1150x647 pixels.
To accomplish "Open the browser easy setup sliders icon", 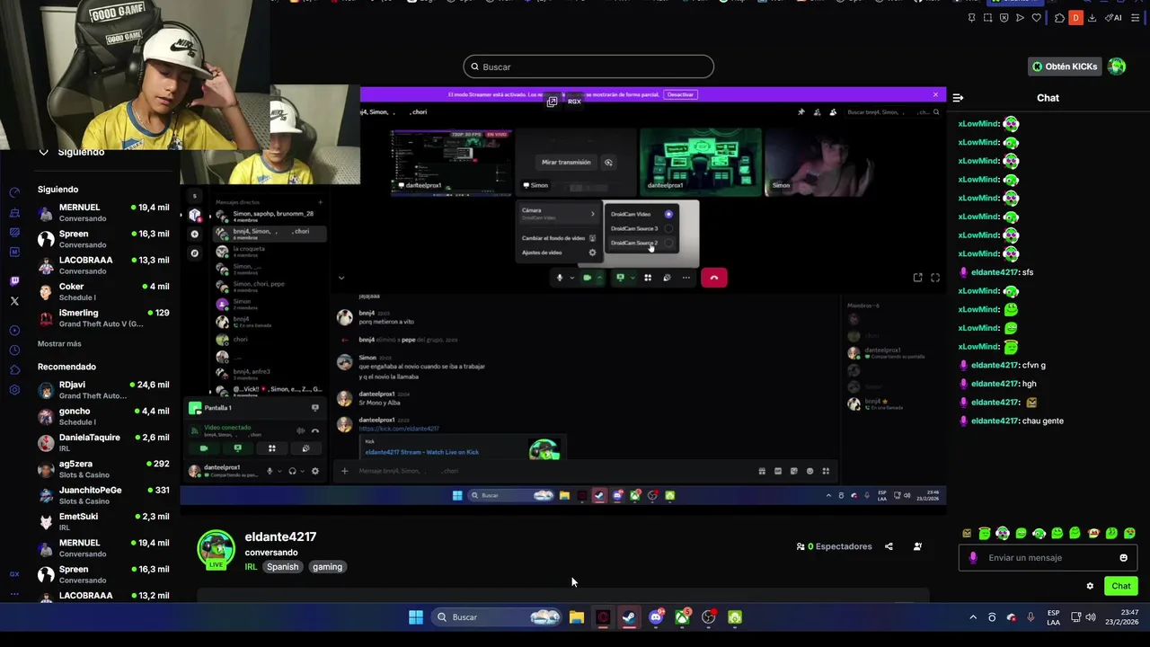I will tap(1135, 18).
